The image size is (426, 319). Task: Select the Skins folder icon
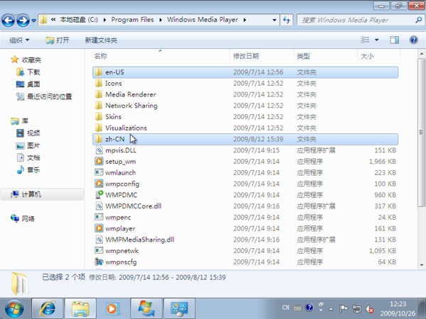[x=99, y=116]
